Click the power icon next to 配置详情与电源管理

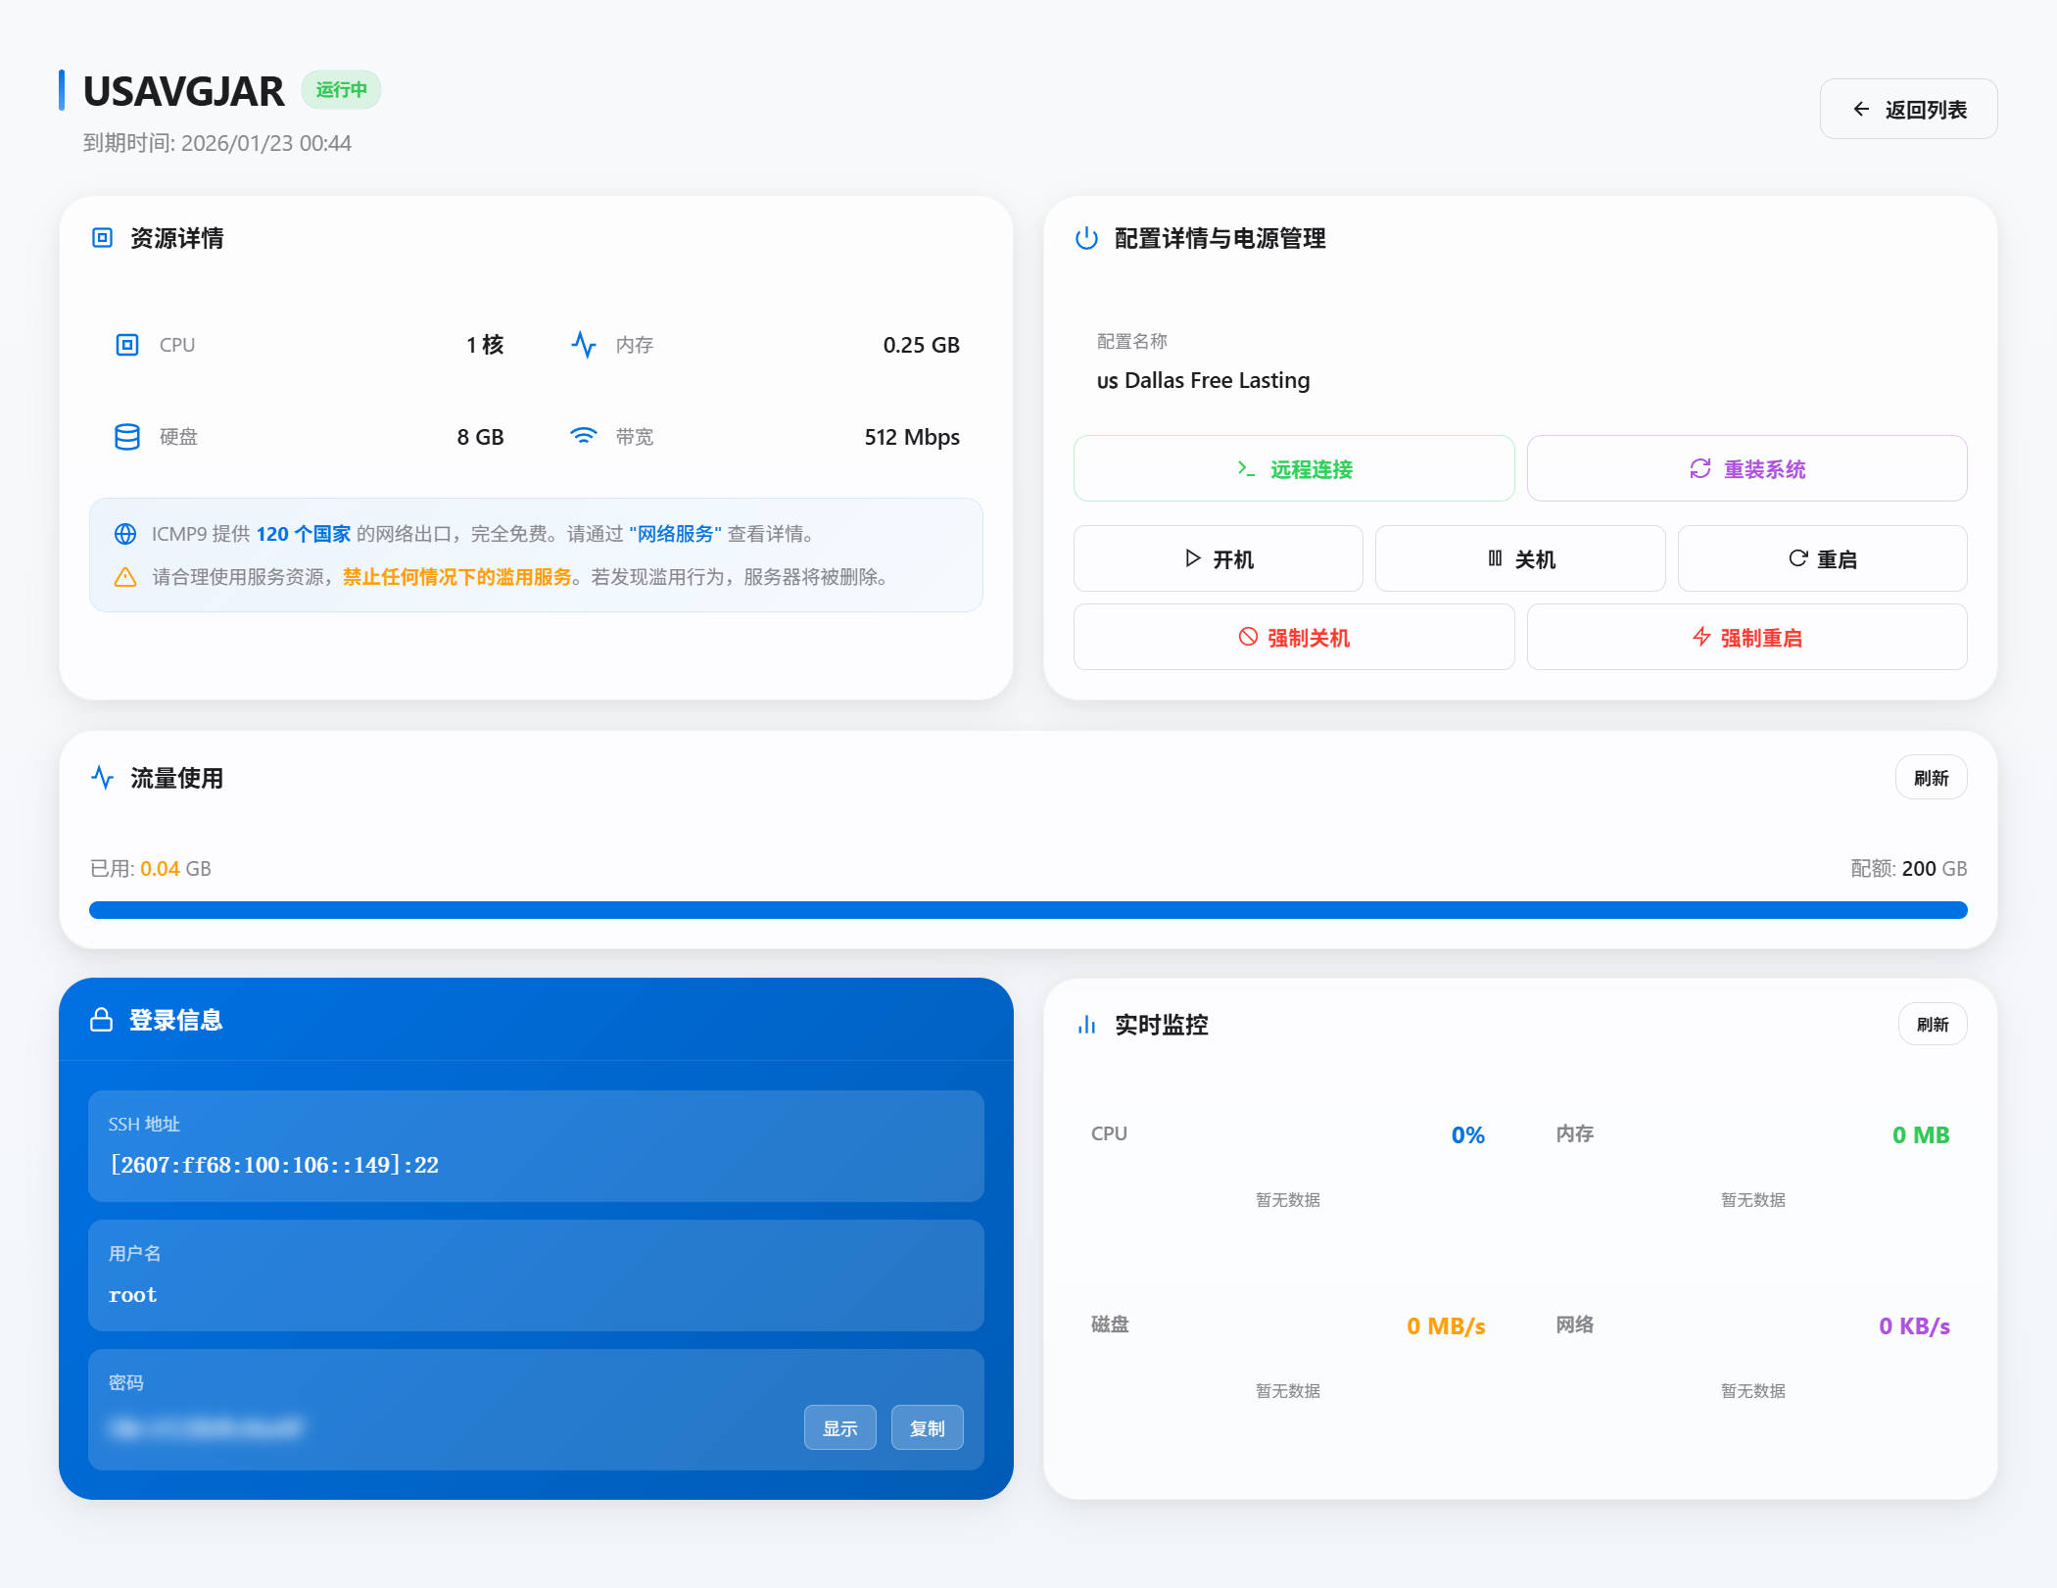pos(1086,238)
